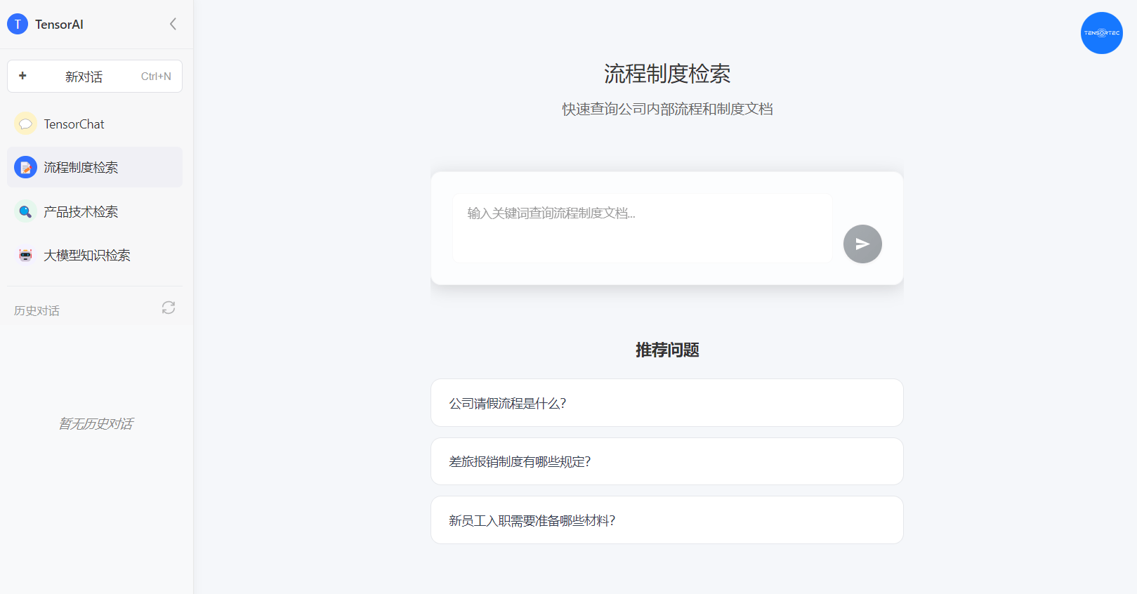Select suggested question 公司请假流程是什么?
The image size is (1137, 594).
click(x=666, y=403)
